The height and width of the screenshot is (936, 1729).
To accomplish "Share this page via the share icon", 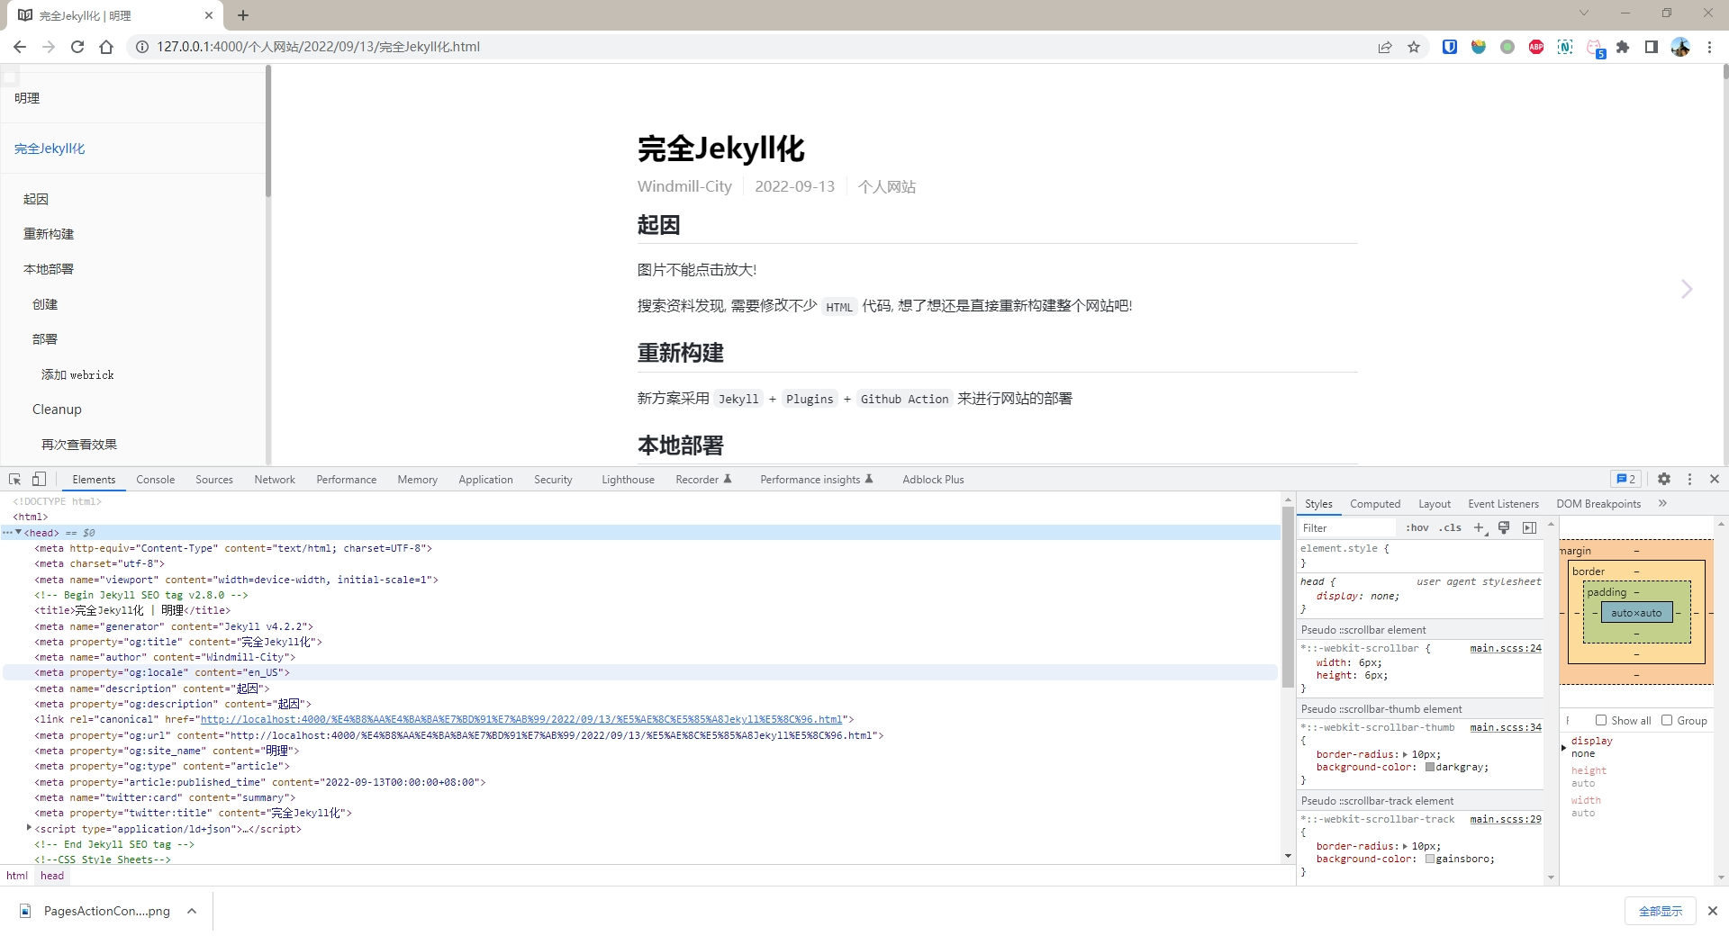I will coord(1385,47).
